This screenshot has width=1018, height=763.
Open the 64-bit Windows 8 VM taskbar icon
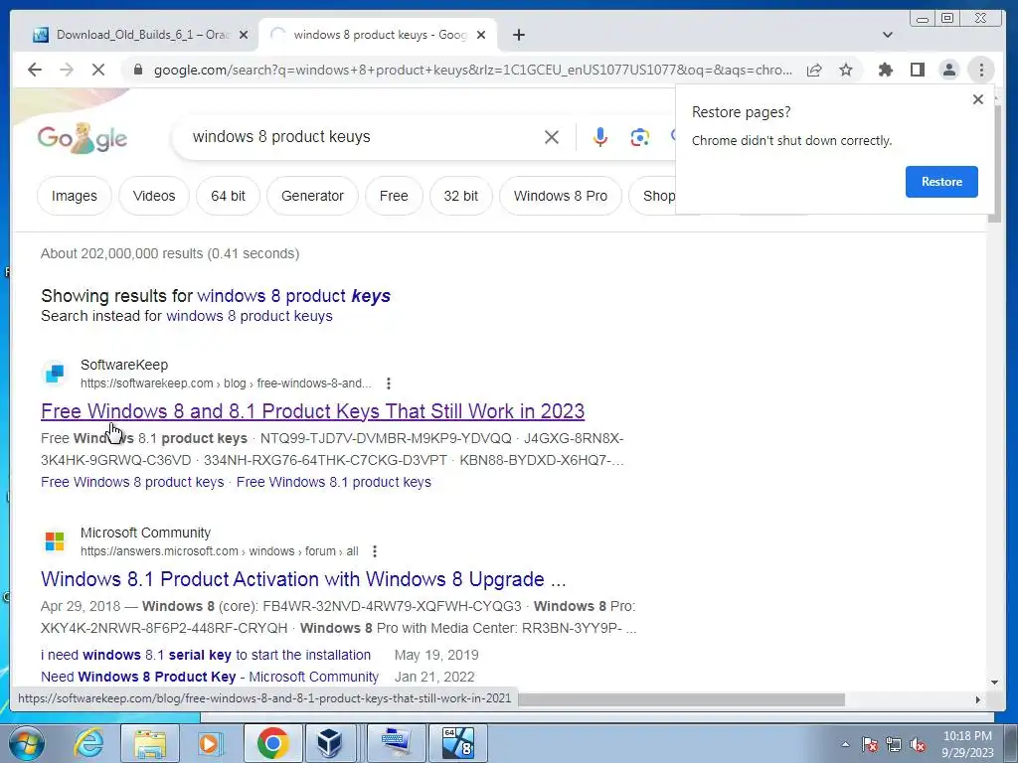tap(457, 743)
